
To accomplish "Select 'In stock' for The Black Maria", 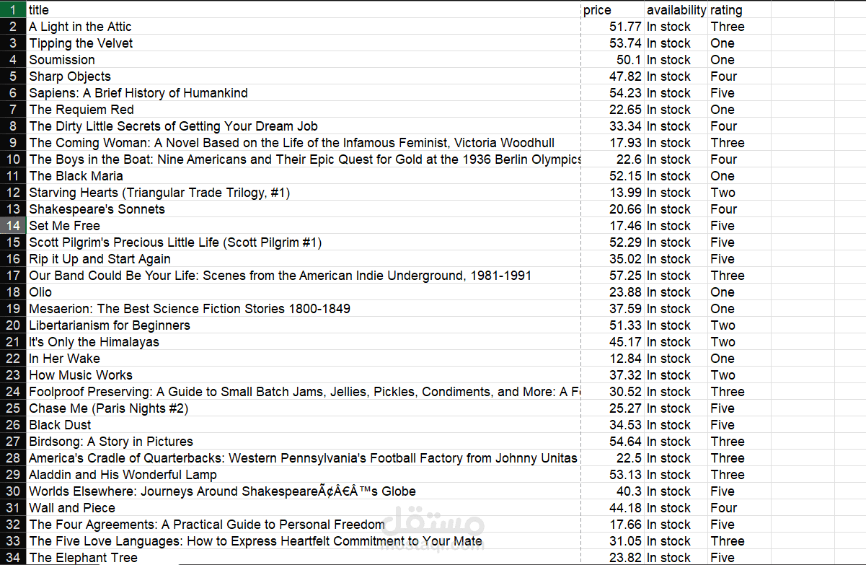I will (x=676, y=176).
